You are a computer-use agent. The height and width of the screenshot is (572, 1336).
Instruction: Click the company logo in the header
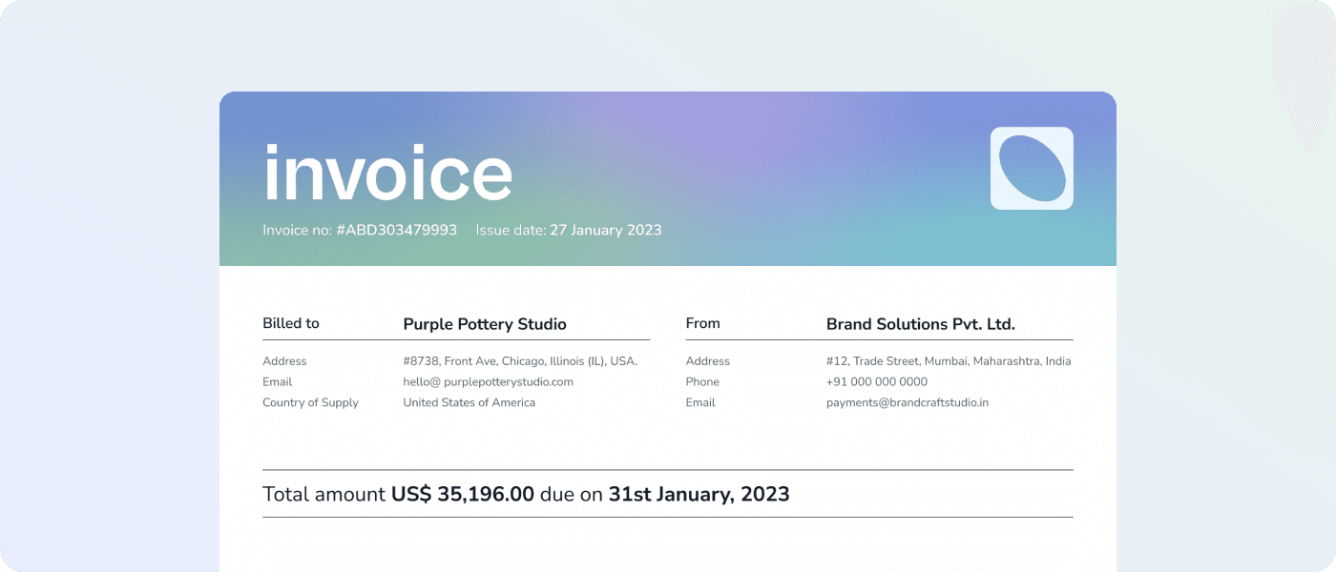point(1033,167)
